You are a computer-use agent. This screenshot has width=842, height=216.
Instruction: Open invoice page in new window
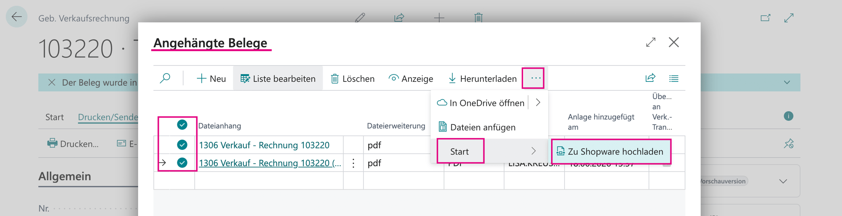click(x=765, y=18)
